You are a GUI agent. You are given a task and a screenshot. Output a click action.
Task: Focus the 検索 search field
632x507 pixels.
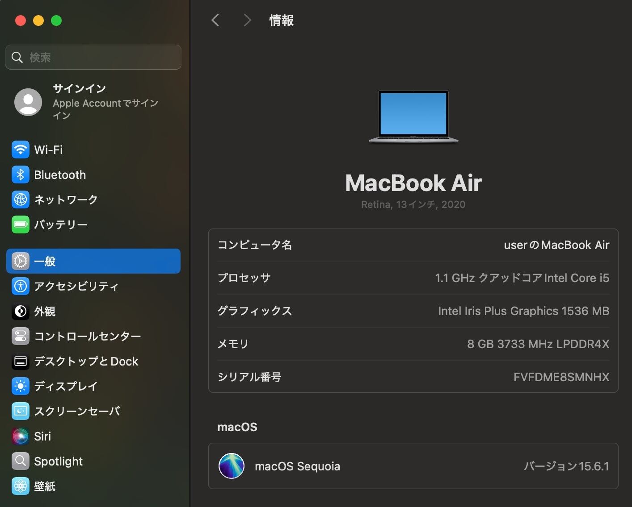click(x=93, y=57)
